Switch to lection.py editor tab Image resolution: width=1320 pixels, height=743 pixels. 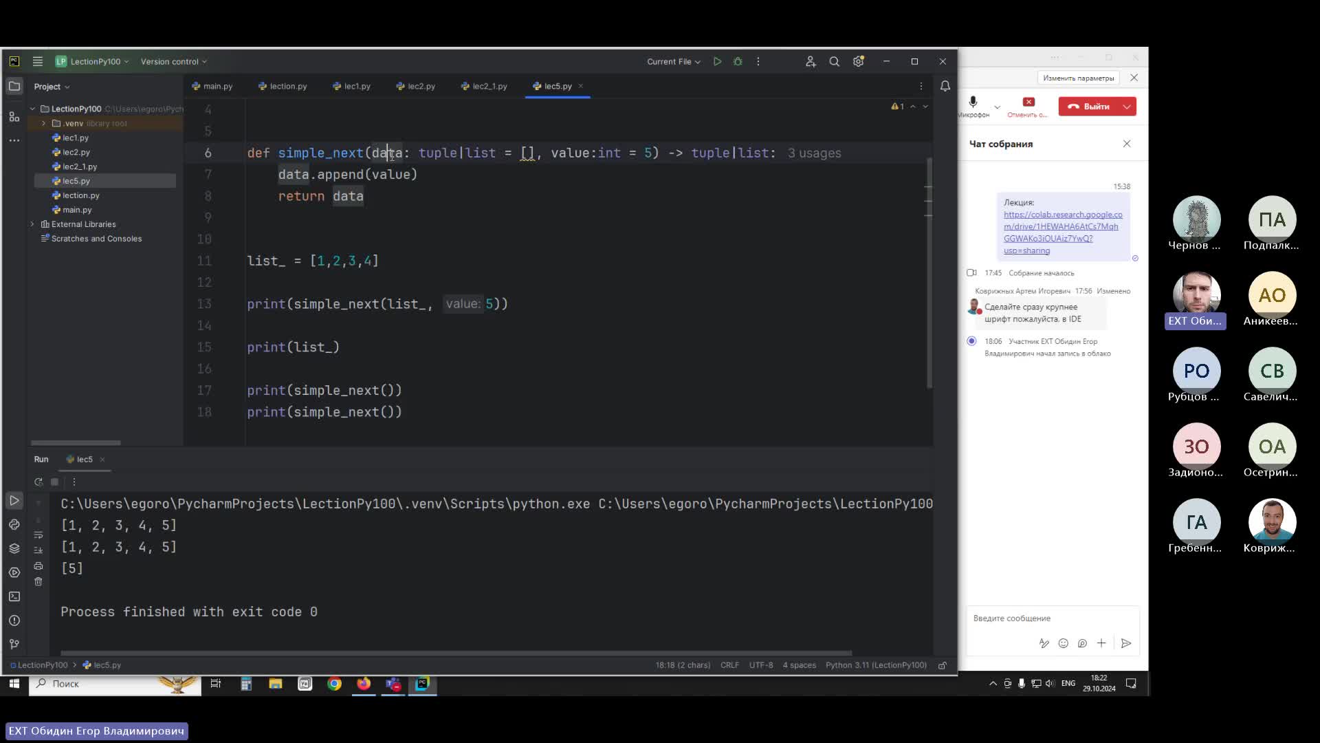pyautogui.click(x=283, y=86)
